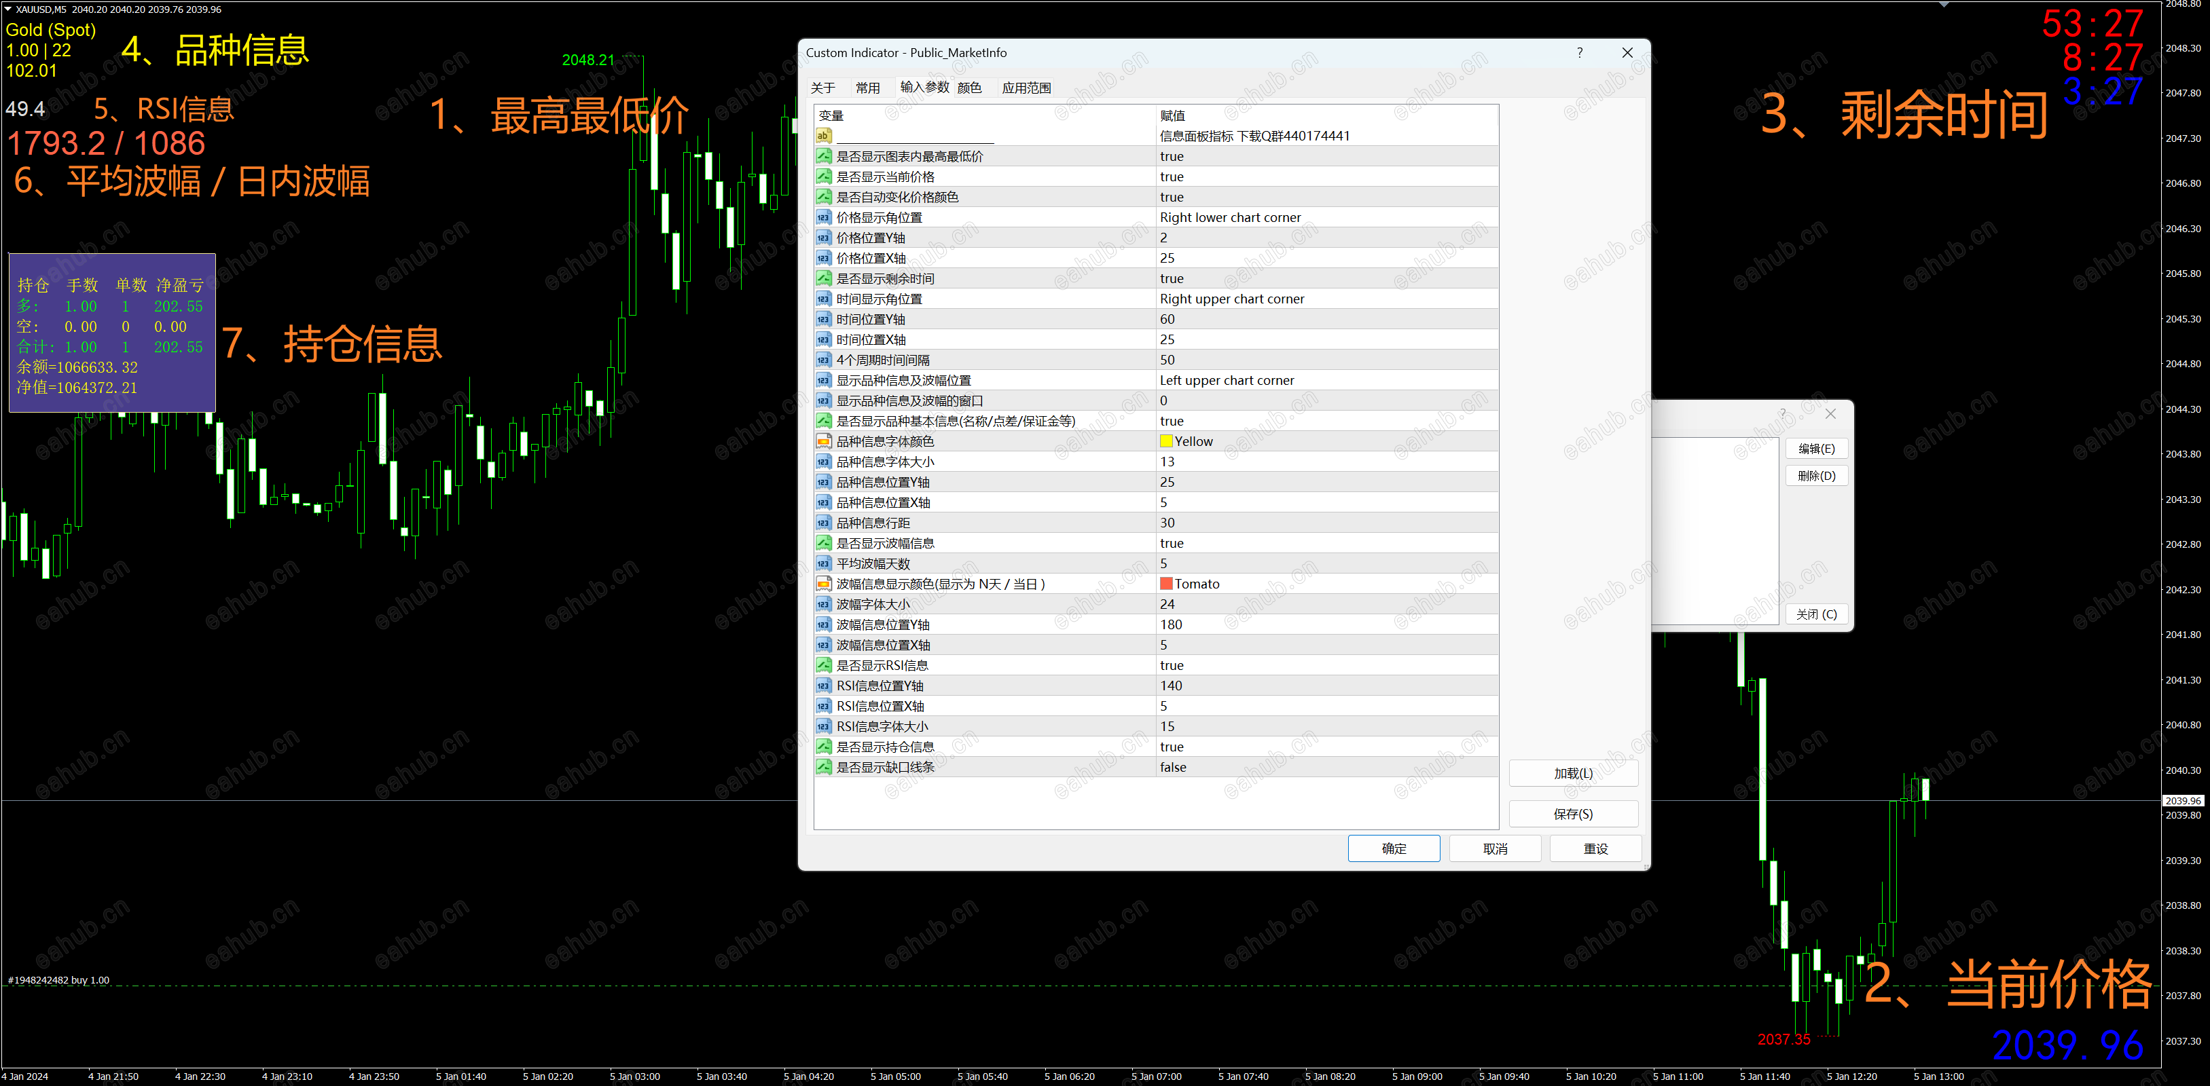
Task: Toggle 是否显示当前价格 true value
Action: (x=1171, y=176)
